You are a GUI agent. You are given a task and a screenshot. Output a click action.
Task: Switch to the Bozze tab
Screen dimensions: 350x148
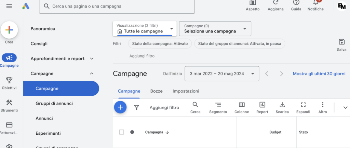tap(156, 91)
